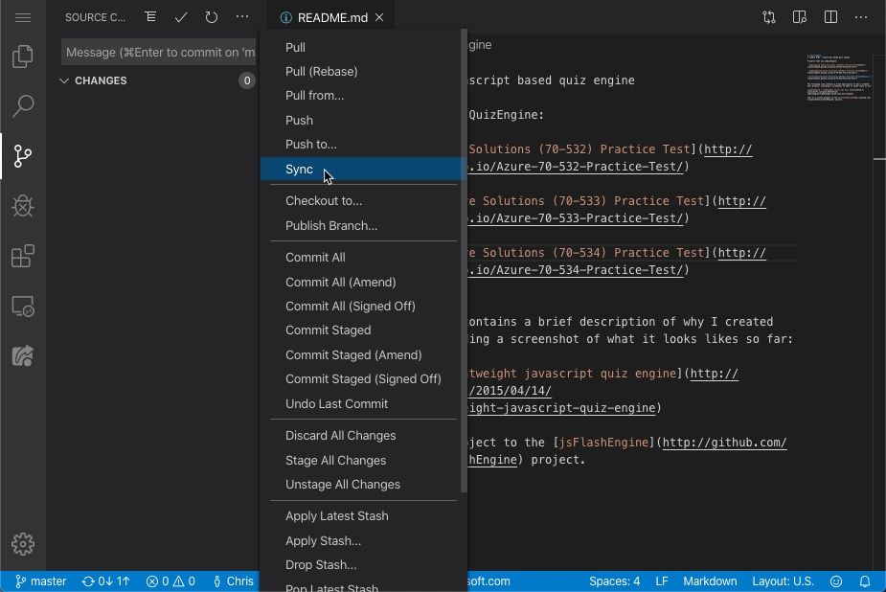This screenshot has width=886, height=592.
Task: Choose Undo Last Commit menu entry
Action: pos(363,404)
